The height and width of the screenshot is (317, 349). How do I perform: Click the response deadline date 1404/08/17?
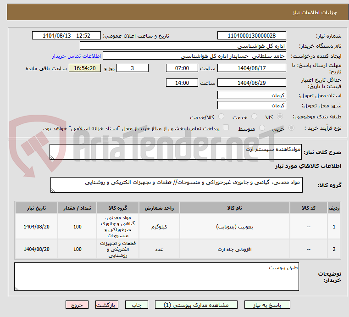point(251,68)
